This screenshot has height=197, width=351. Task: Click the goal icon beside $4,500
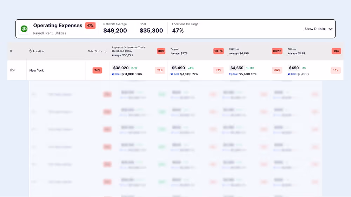(x=172, y=74)
